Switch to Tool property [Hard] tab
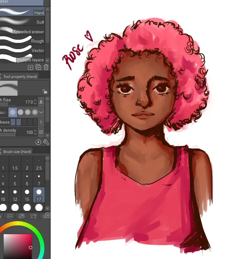Viewport: 233px width, 259px height. pos(19,76)
